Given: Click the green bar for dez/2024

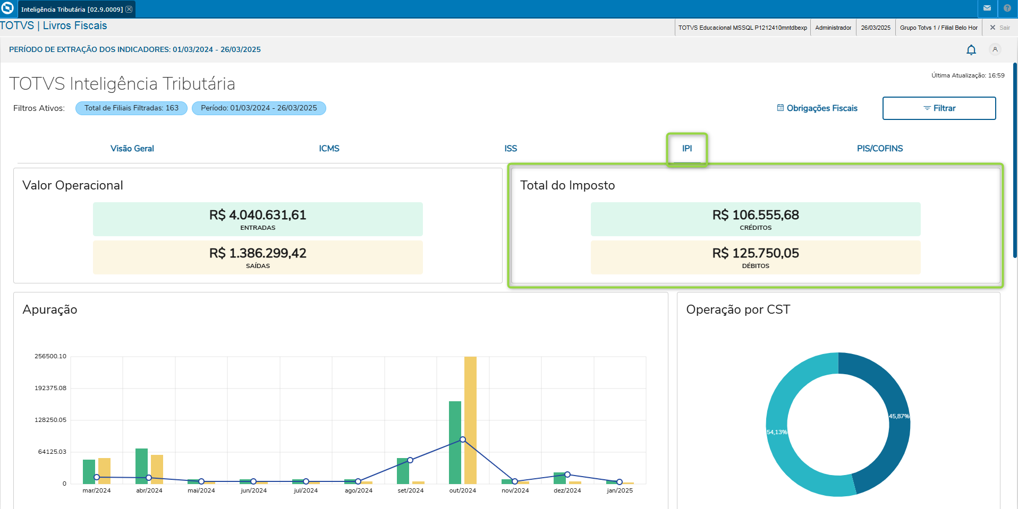Looking at the screenshot, I should [x=559, y=478].
